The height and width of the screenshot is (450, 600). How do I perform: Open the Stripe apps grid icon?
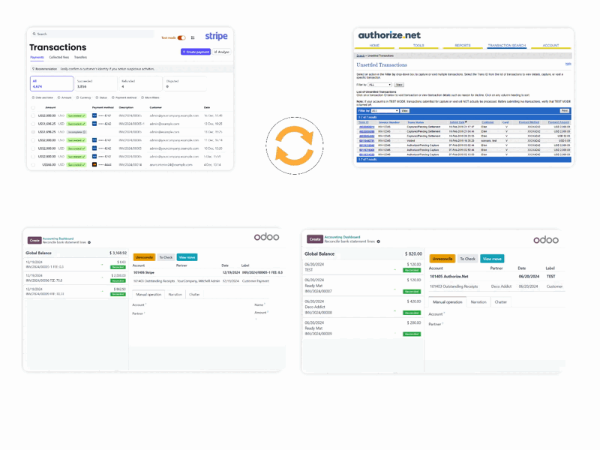point(193,37)
